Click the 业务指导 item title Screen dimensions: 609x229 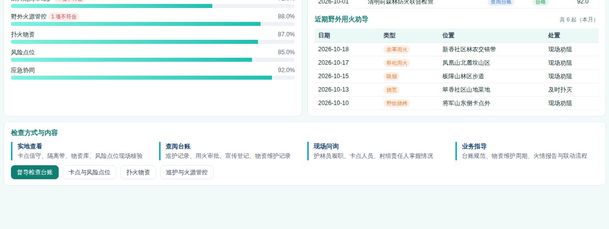click(474, 146)
